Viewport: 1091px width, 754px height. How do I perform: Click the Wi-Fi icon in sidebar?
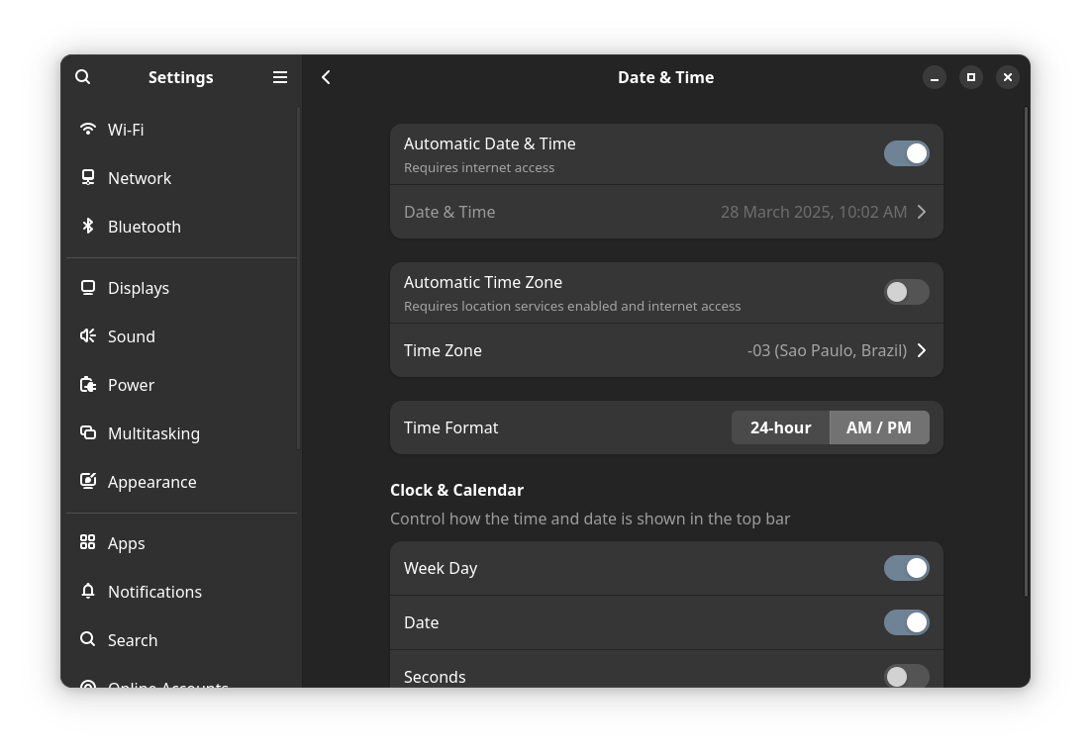click(88, 129)
